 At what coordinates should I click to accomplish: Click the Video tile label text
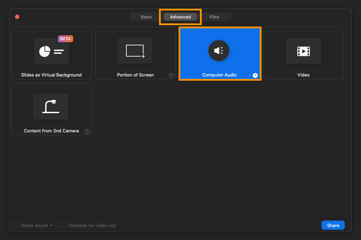[x=303, y=75]
